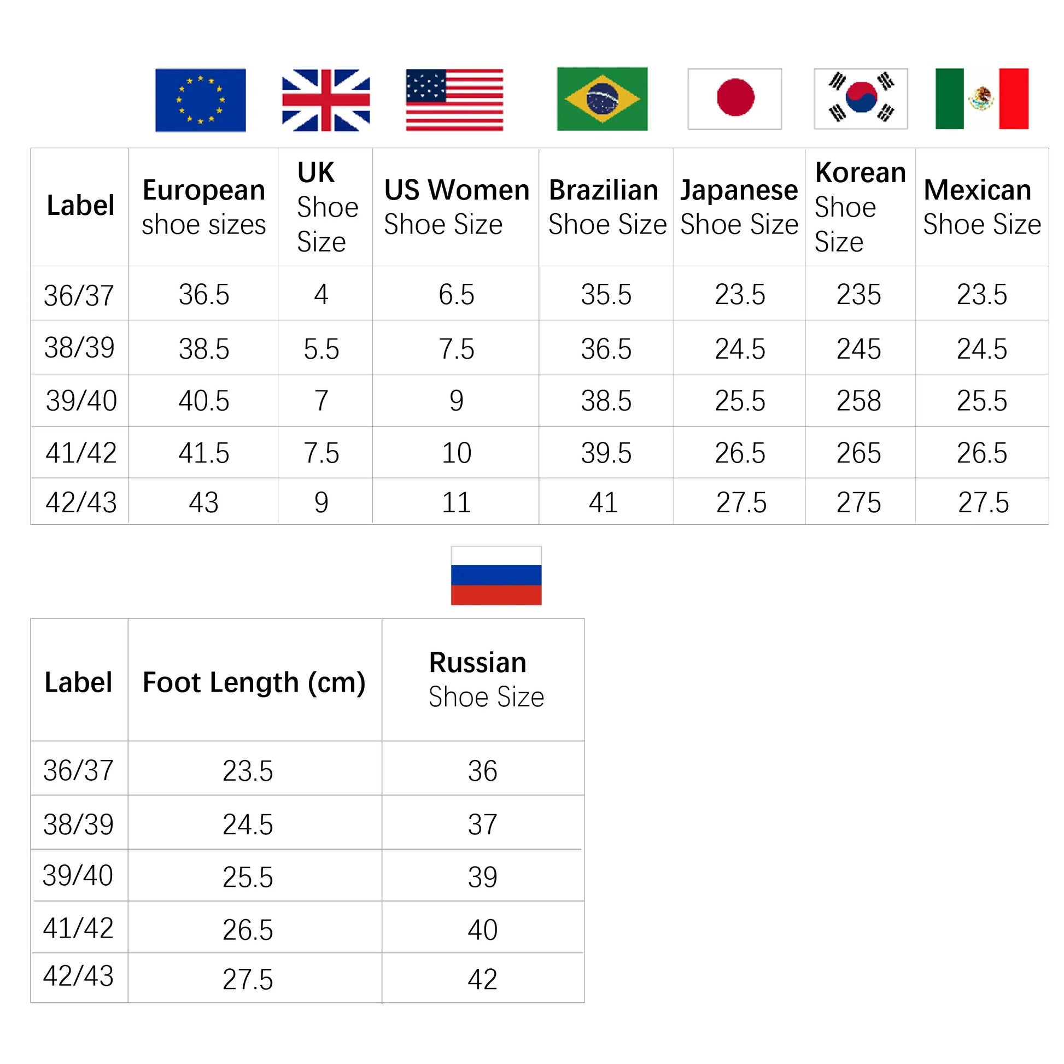The height and width of the screenshot is (1064, 1064).
Task: Click the South Korean flag icon
Action: tap(861, 99)
